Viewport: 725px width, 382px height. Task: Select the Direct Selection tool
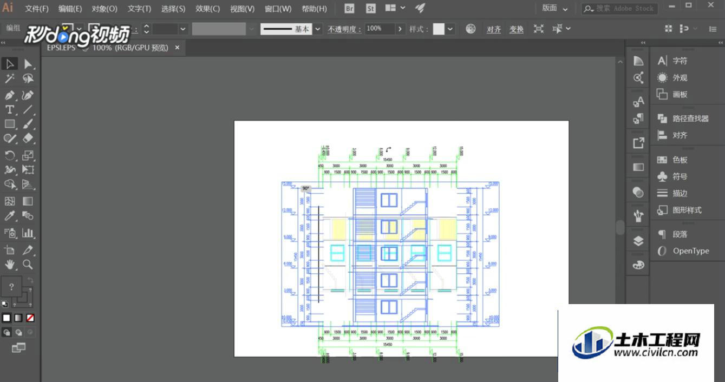[28, 64]
